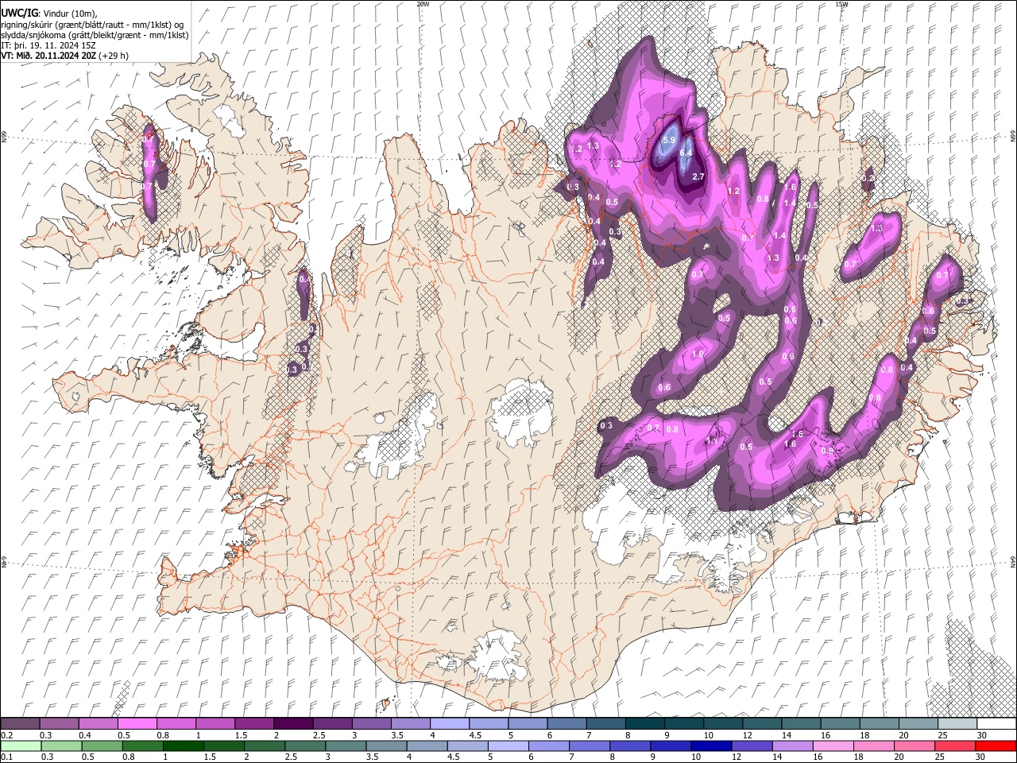Click the 20 label under the snow legend
This screenshot has width=1017, height=763.
coord(903,735)
